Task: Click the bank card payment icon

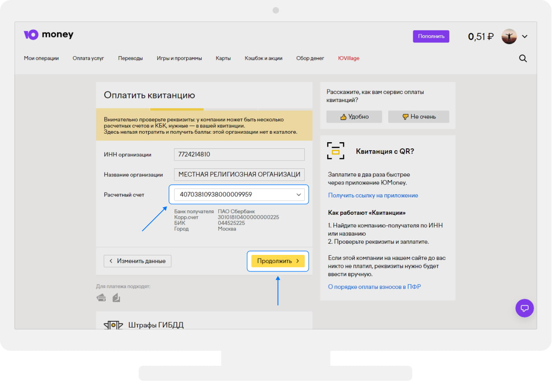Action: point(101,298)
